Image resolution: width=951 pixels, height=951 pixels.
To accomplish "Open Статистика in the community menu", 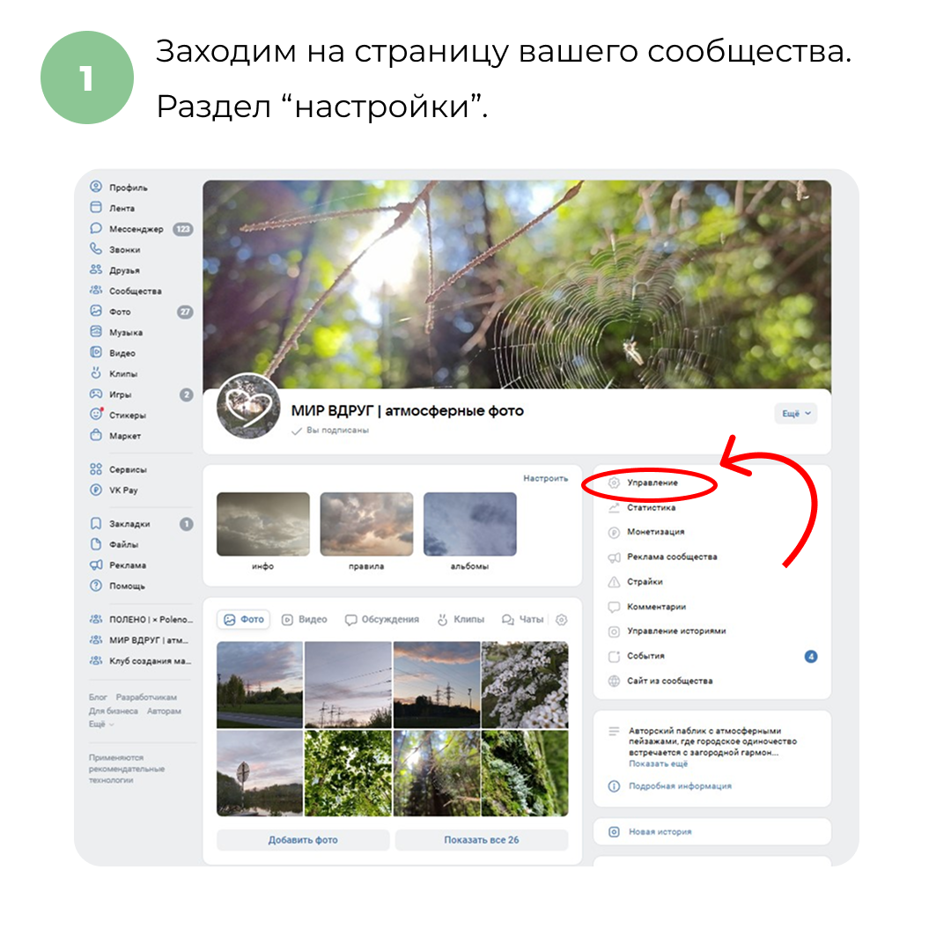I will (650, 508).
